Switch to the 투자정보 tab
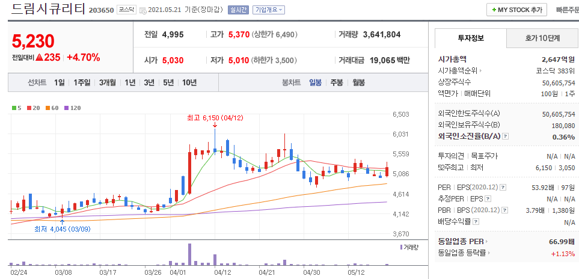Image resolution: width=579 pixels, height=279 pixels. (x=471, y=38)
